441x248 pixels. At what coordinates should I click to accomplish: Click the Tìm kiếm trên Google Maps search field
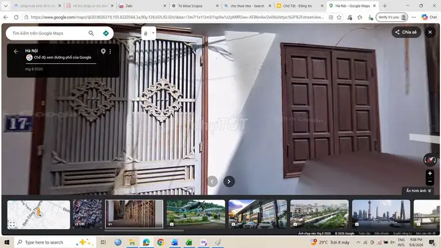click(x=49, y=33)
